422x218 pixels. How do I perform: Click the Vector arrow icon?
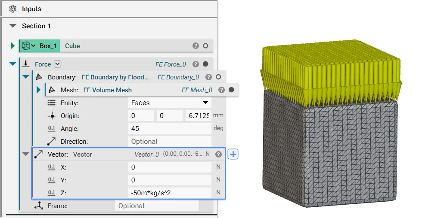click(x=38, y=154)
